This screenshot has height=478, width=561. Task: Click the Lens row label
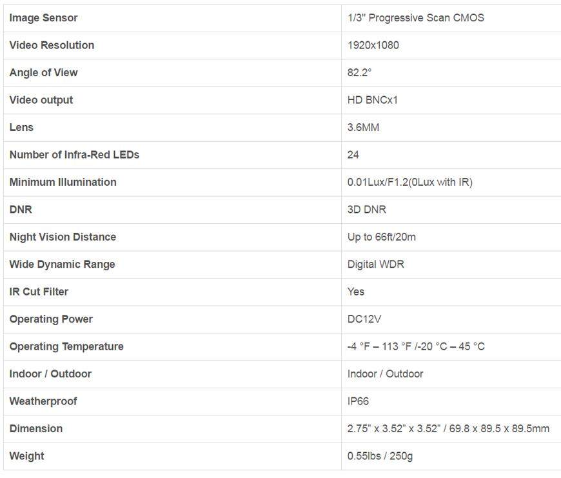point(21,127)
